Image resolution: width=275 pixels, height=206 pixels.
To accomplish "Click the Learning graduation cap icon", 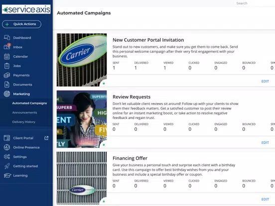I will (7, 175).
